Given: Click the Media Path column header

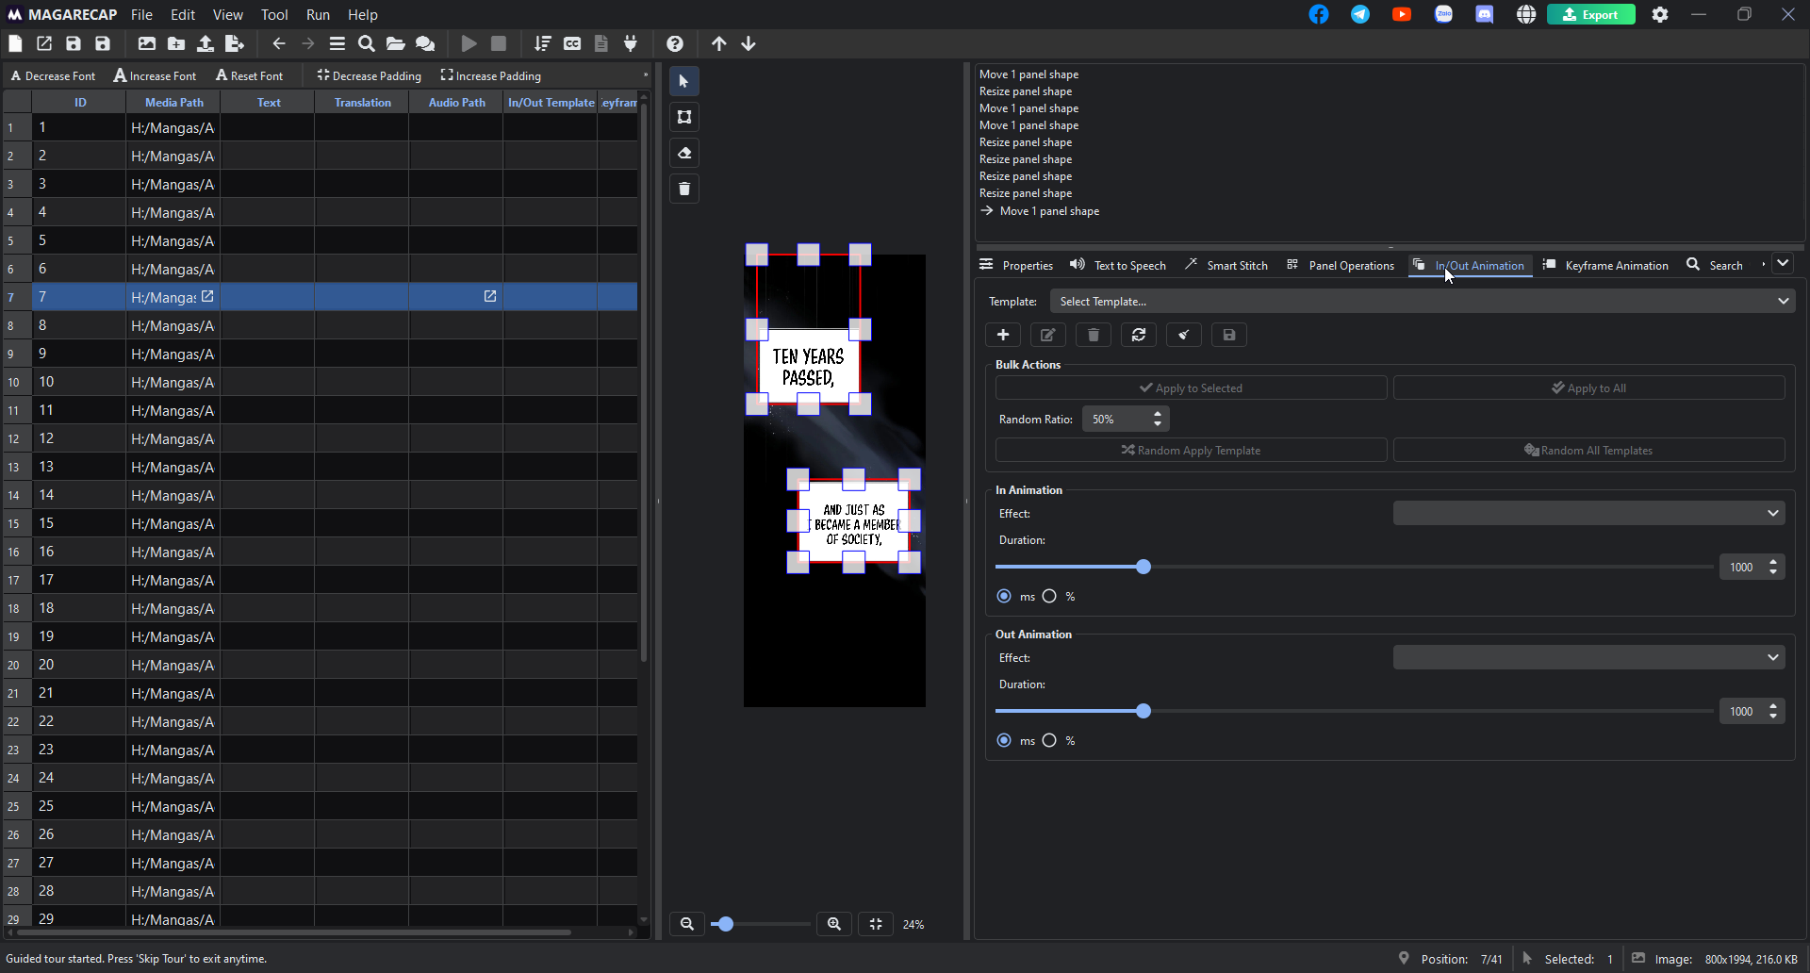Looking at the screenshot, I should (173, 102).
